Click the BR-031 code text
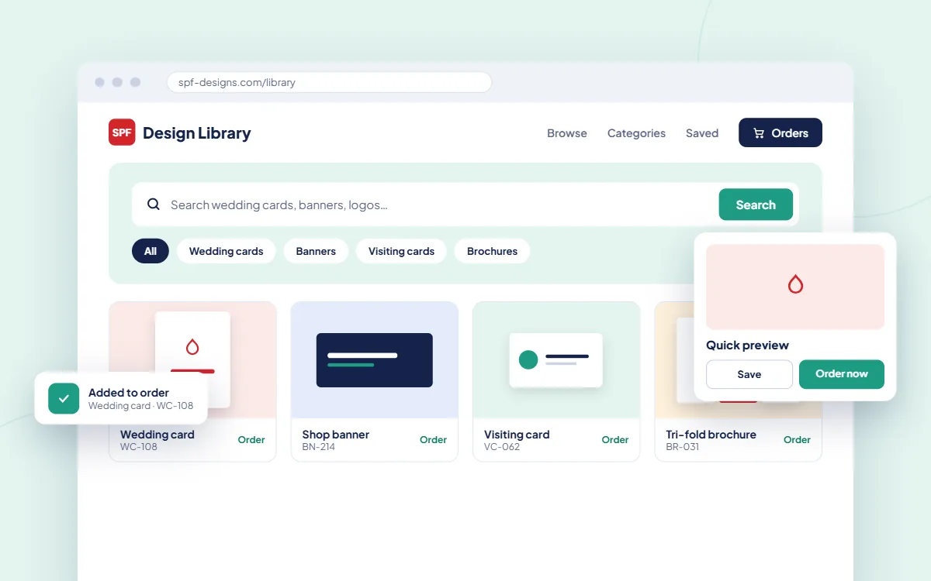This screenshot has width=931, height=581. 683,447
